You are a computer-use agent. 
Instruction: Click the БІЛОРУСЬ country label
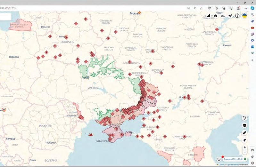(67, 42)
